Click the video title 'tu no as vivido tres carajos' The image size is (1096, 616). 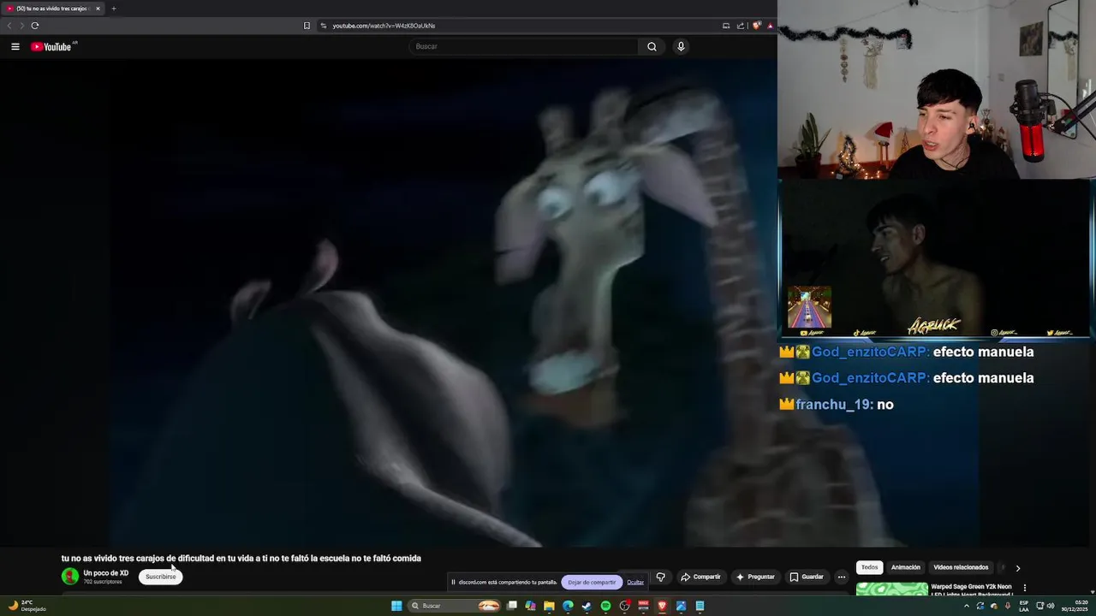(x=241, y=558)
